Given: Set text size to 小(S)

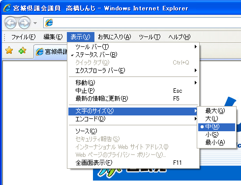Looking at the screenshot, I should point(216,135).
